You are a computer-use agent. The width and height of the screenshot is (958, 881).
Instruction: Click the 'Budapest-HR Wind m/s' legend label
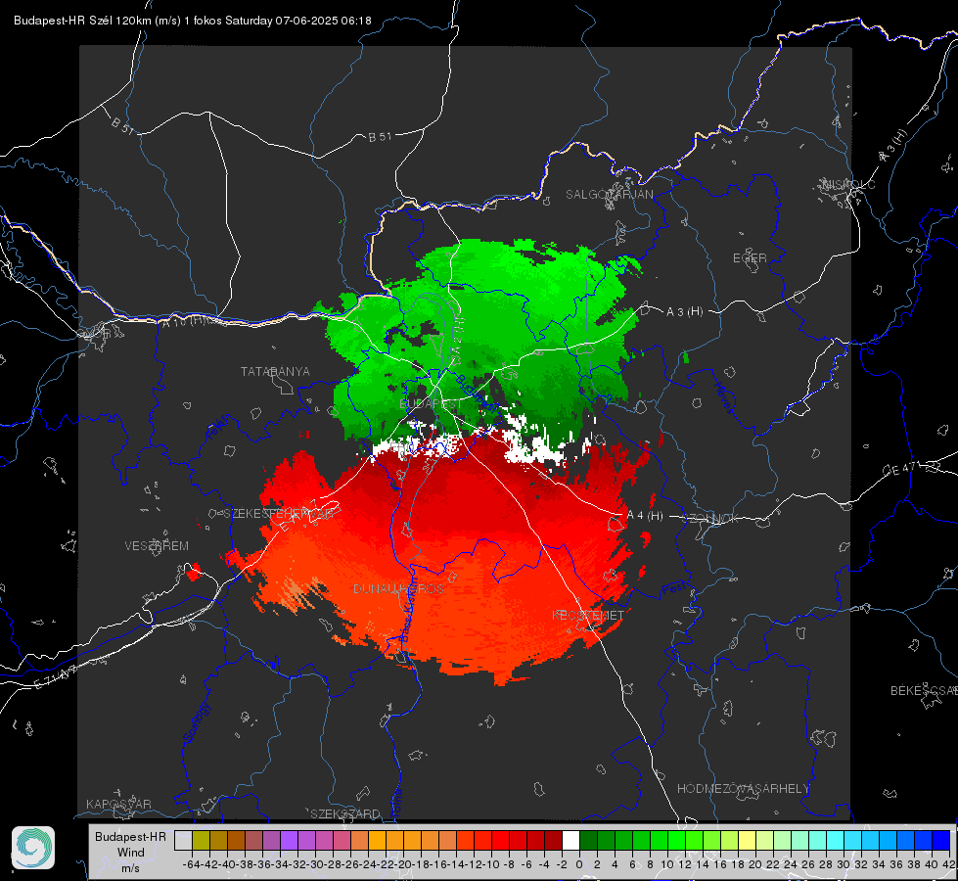tap(130, 852)
